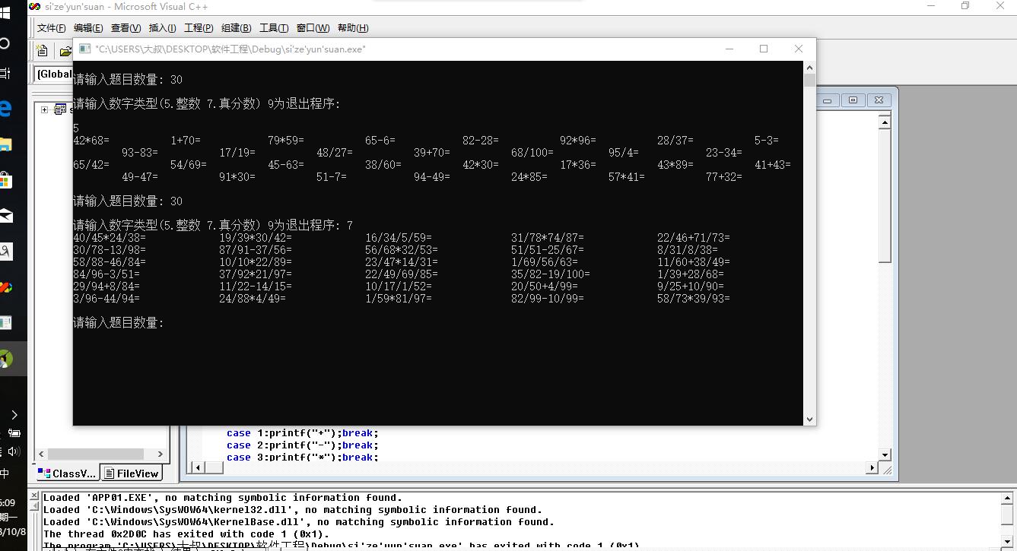Open the 编辑(E) menu
This screenshot has width=1017, height=551.
[x=88, y=28]
